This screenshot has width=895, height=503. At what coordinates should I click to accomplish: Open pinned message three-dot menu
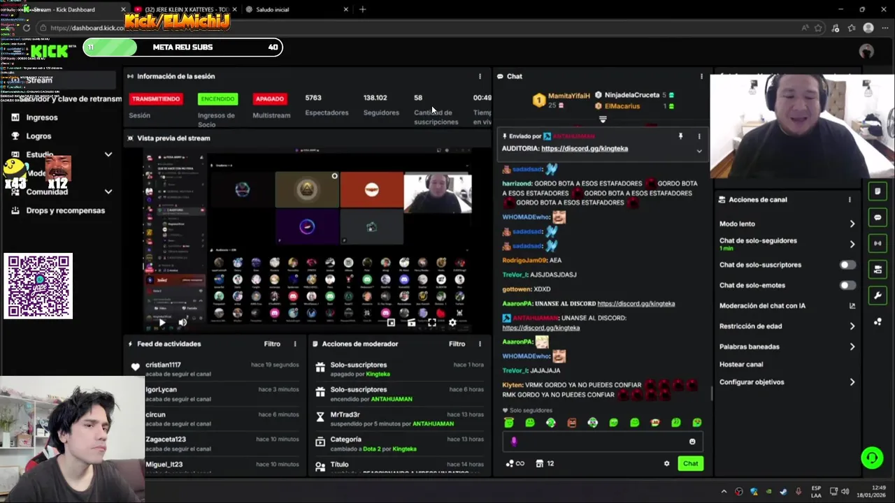point(699,136)
